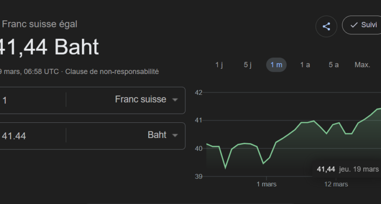Select the 1 j time range
The width and height of the screenshot is (381, 204).
coord(219,65)
